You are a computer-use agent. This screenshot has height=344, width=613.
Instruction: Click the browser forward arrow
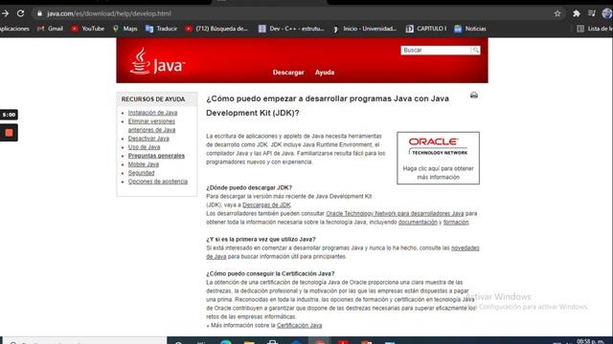5,13
